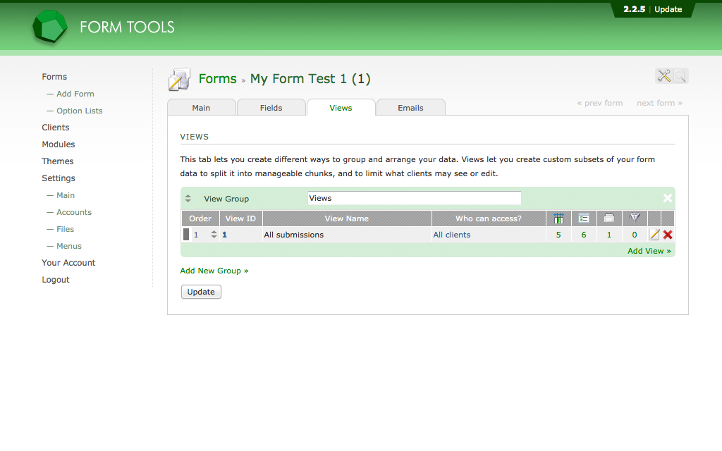Viewport: 722px width, 451px height.
Task: Switch to the Fields tab
Action: [271, 107]
